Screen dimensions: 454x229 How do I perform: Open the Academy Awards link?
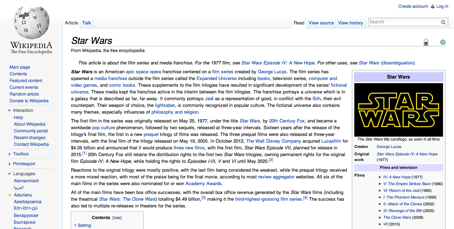tap(204, 184)
